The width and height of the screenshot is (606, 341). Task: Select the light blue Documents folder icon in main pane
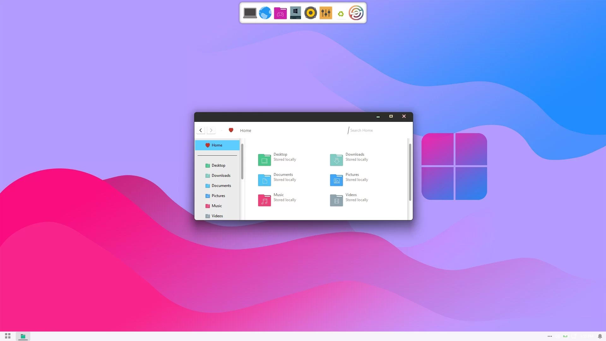click(264, 180)
